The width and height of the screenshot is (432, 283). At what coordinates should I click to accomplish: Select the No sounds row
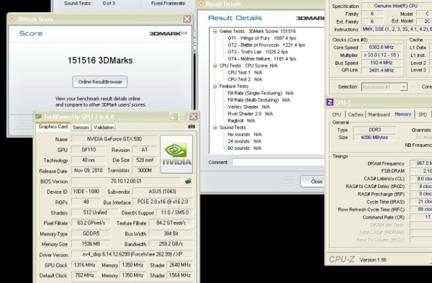tap(244, 135)
